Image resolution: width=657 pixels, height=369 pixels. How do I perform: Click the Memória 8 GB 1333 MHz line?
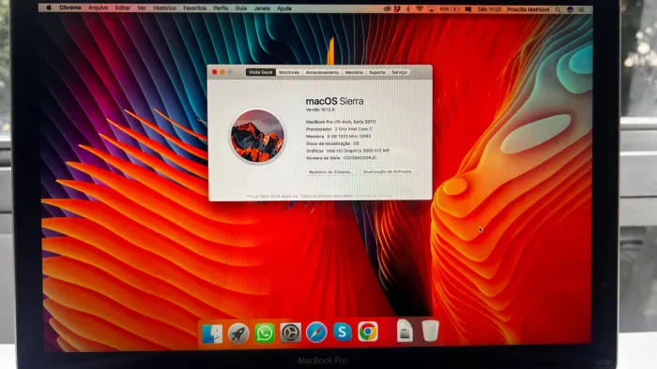(x=338, y=136)
